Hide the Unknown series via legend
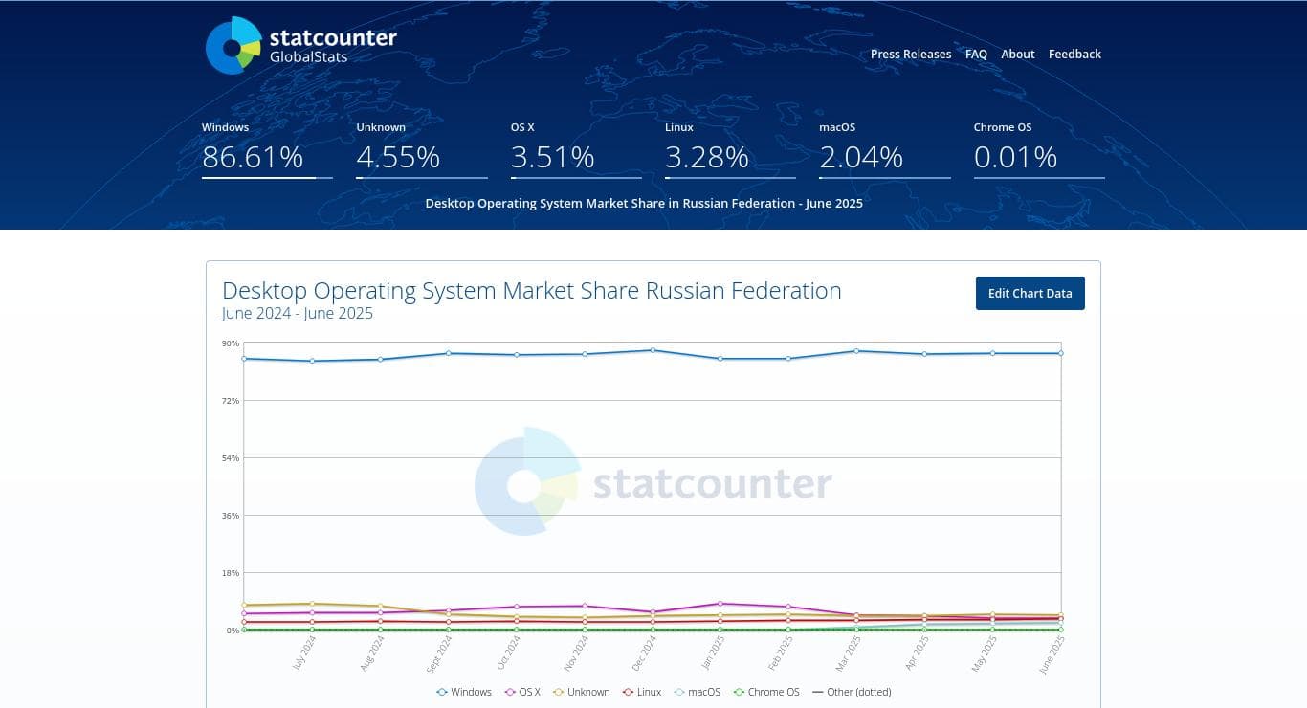The width and height of the screenshot is (1307, 708). (x=581, y=692)
